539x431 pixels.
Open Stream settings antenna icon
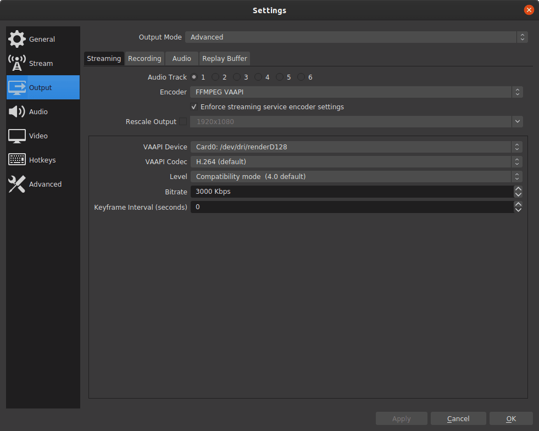click(x=17, y=63)
